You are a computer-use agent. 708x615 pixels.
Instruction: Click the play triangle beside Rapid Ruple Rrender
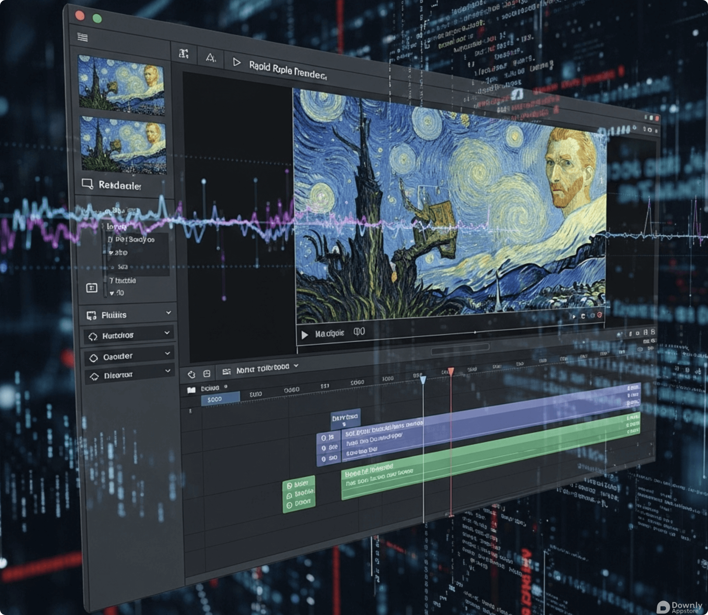click(x=237, y=62)
